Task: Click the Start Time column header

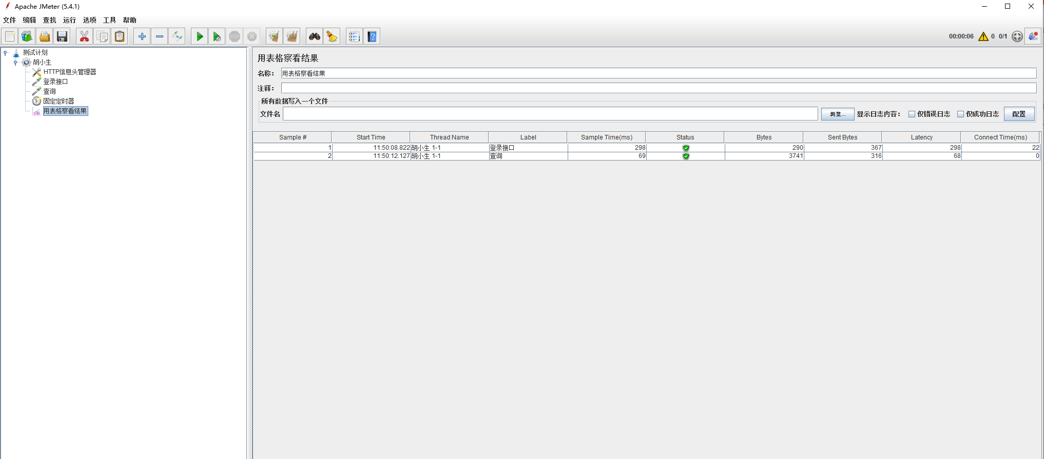Action: point(371,137)
